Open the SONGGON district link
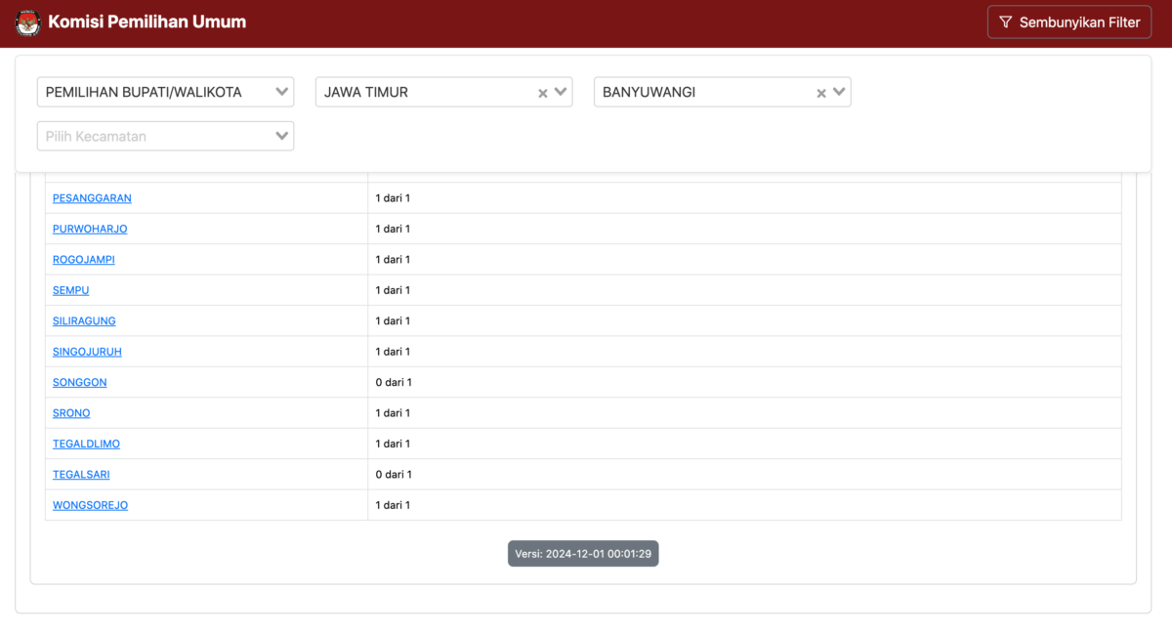 click(x=80, y=383)
